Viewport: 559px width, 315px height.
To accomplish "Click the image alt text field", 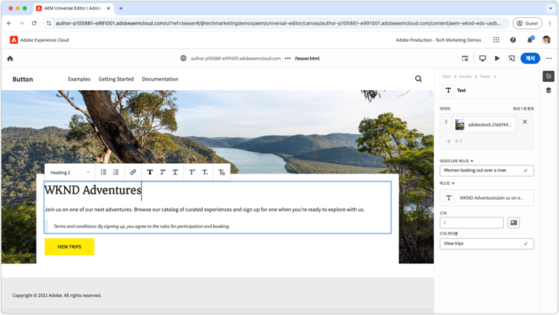I will 487,171.
